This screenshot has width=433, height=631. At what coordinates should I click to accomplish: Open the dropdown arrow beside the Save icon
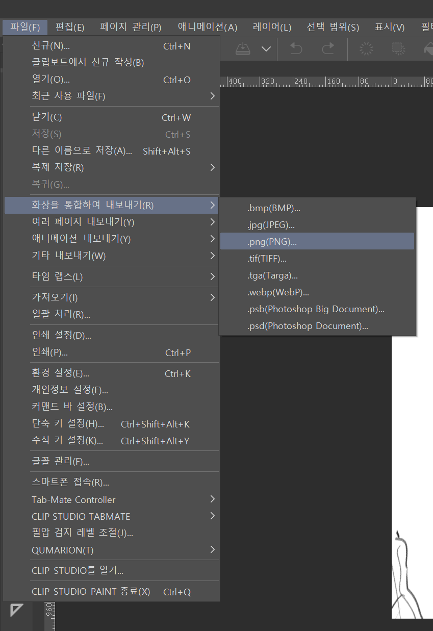point(266,49)
